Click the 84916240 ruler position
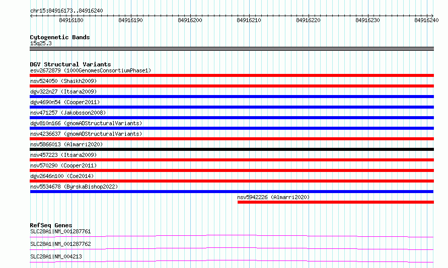The height and width of the screenshot is (268, 448). (x=426, y=20)
